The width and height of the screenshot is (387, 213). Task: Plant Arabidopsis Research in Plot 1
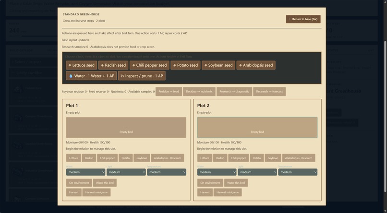[x=168, y=158]
